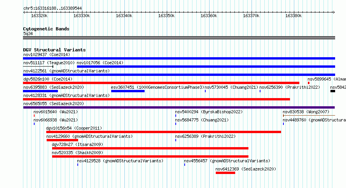
Task: Open the nsv511117 (Teague2010) label
Action: click(x=49, y=63)
